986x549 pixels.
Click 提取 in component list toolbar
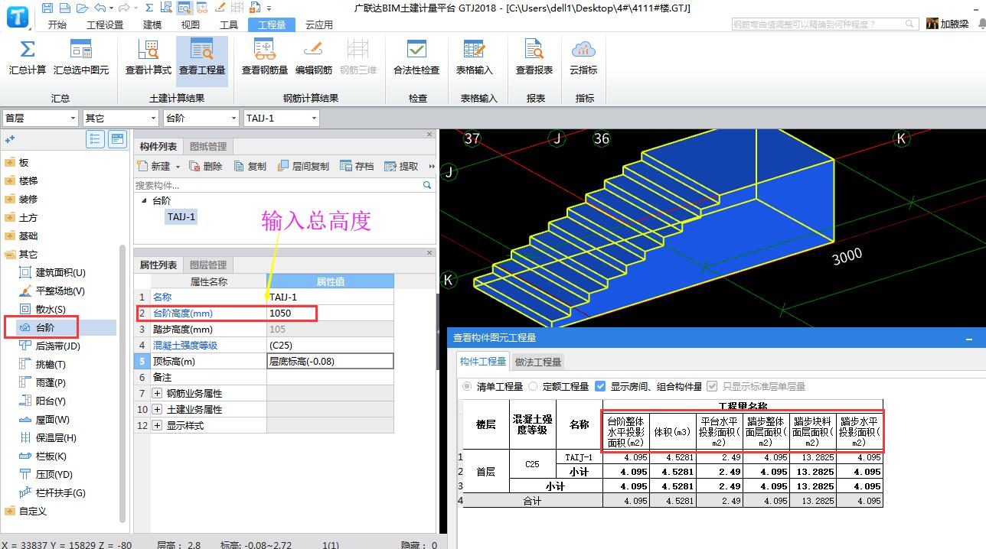click(x=401, y=166)
